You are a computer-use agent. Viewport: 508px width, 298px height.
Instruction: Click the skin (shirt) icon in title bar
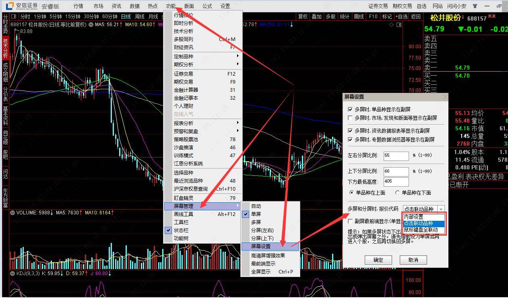(x=475, y=6)
